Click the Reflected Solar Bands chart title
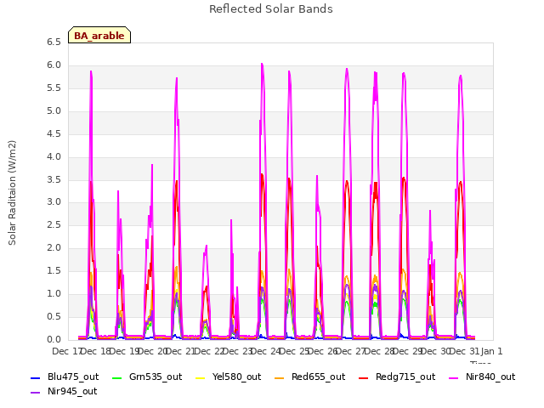Viewport: 544px width, 408px height. click(271, 9)
